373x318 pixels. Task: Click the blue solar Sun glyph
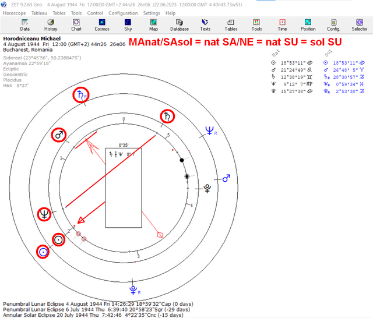coord(43,252)
